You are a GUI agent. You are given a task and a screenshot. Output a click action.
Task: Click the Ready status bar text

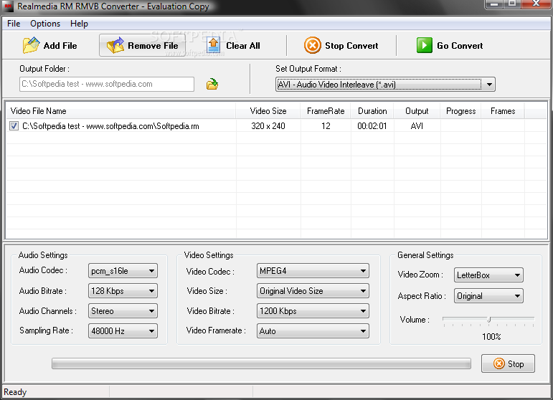click(15, 392)
